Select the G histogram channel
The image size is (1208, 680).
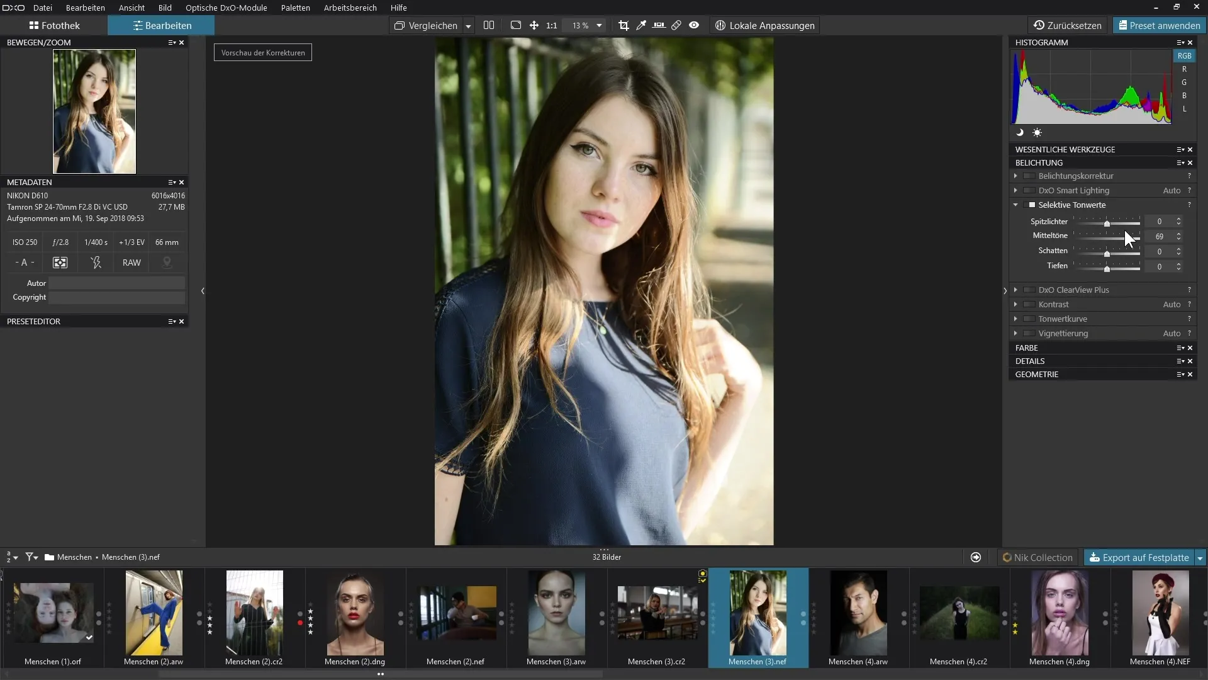tap(1184, 82)
